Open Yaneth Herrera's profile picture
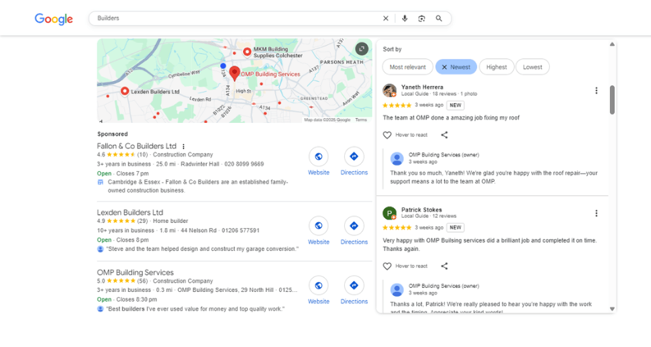 point(389,90)
